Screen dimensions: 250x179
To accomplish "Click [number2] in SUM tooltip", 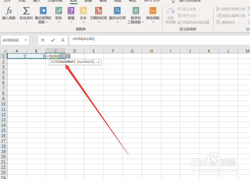I will pyautogui.click(x=86, y=62).
